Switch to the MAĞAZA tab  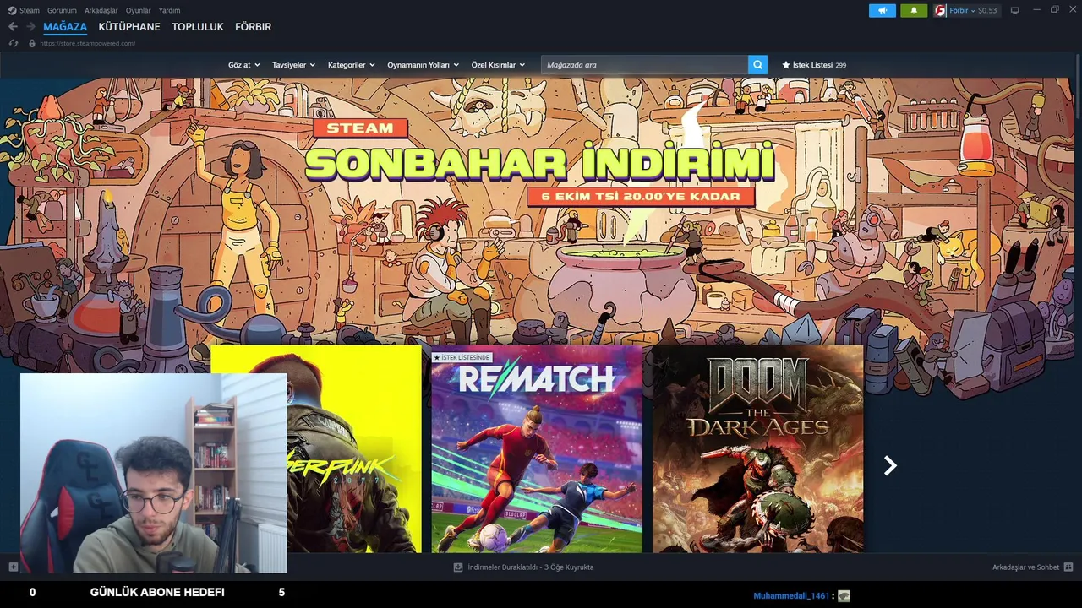65,27
